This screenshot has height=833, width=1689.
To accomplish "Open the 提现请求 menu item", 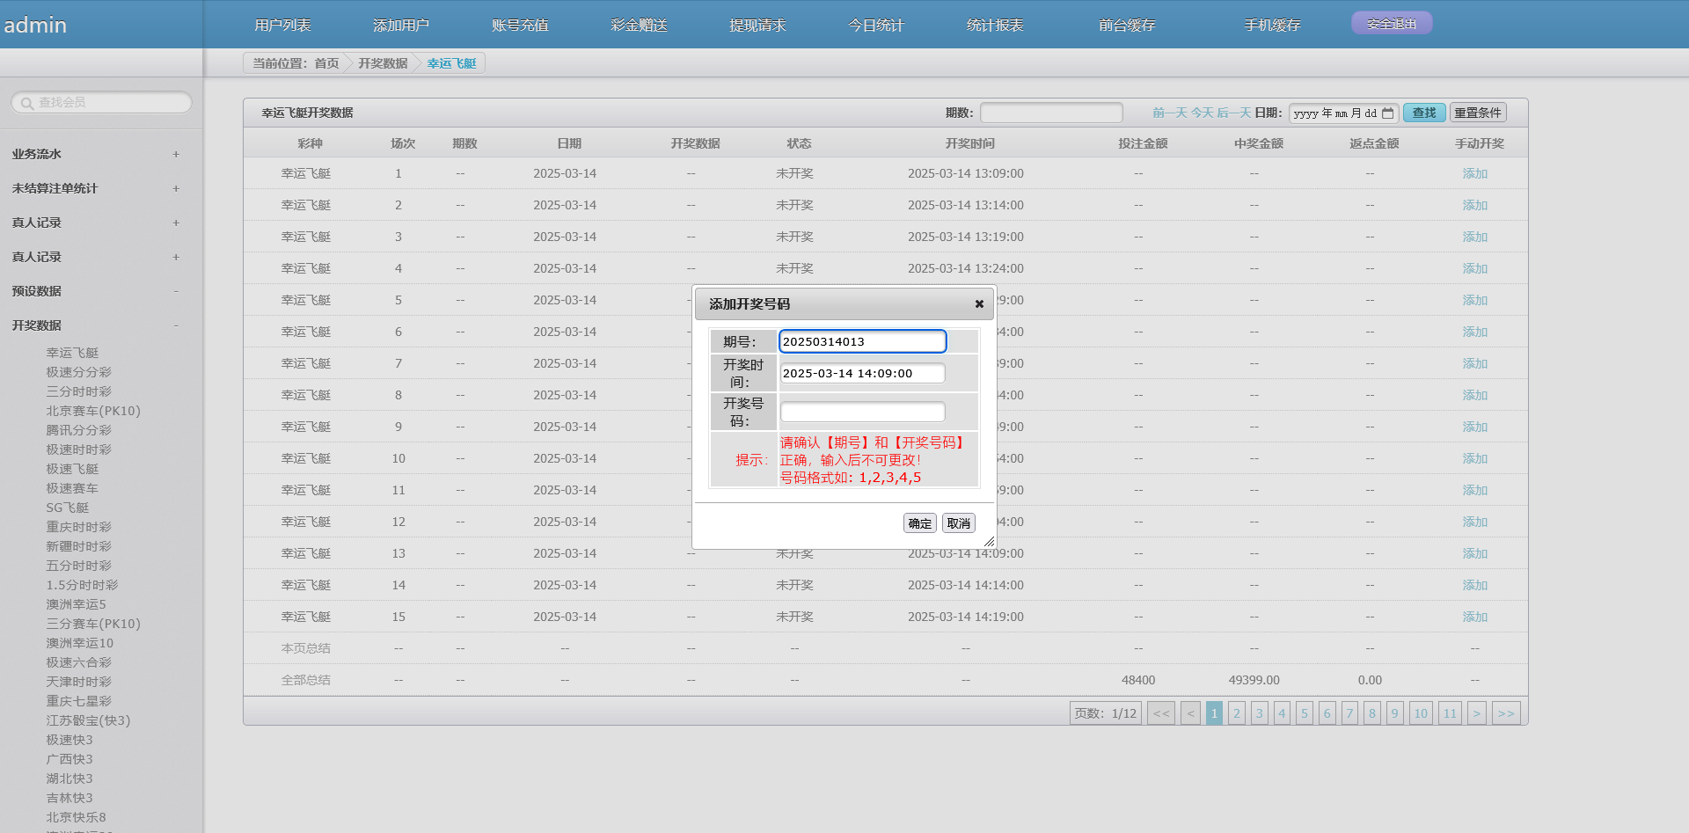I will [756, 25].
